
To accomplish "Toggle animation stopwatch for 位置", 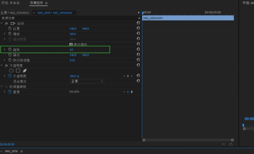I will (x=10, y=29).
